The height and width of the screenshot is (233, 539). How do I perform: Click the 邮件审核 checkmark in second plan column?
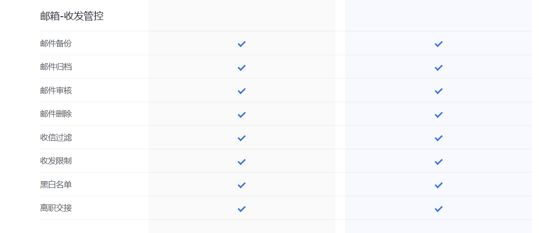(438, 91)
